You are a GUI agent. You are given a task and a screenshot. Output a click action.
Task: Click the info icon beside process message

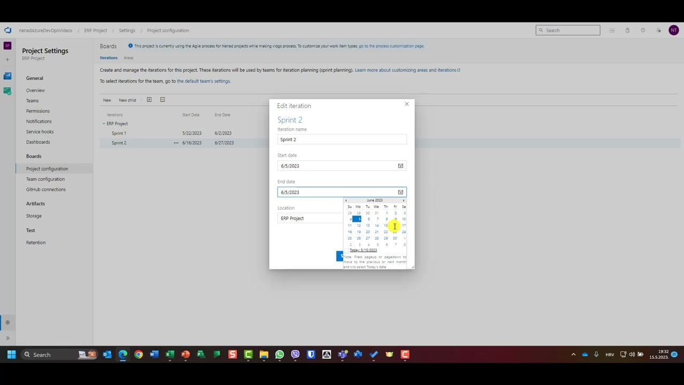pyautogui.click(x=130, y=46)
